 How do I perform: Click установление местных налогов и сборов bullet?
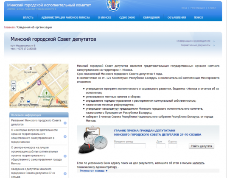(113, 97)
